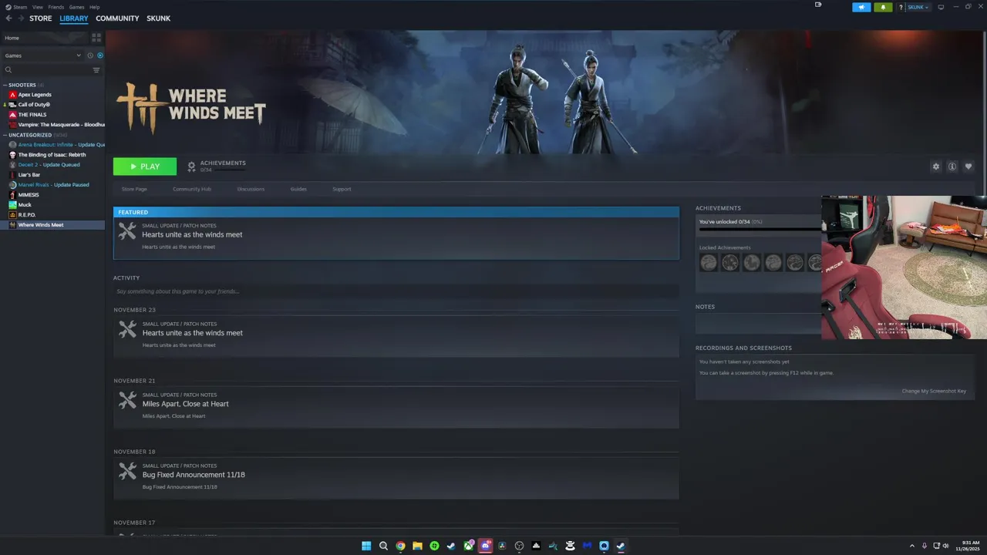Switch library to grid collections view
This screenshot has width=987, height=555.
[96, 37]
